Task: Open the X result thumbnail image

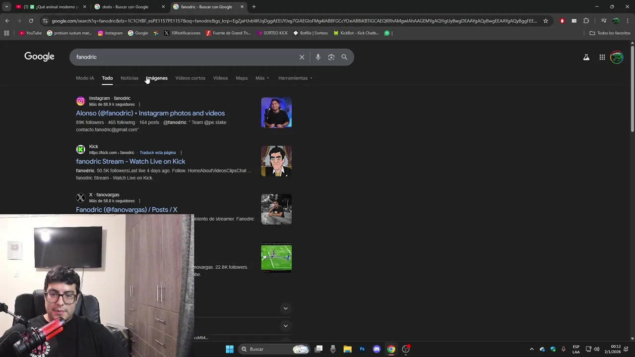Action: 276,209
